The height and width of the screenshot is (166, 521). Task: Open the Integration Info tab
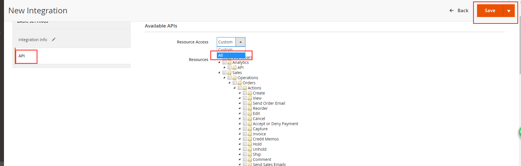(33, 40)
